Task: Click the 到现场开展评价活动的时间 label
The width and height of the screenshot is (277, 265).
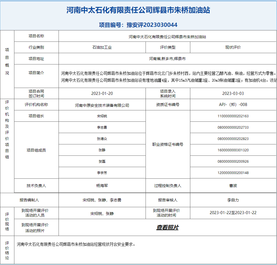Action: (166, 213)
